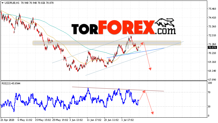Screen dimensions: 218x123
Task: Select the RSI scale value 100
Action: [x=210, y=83]
